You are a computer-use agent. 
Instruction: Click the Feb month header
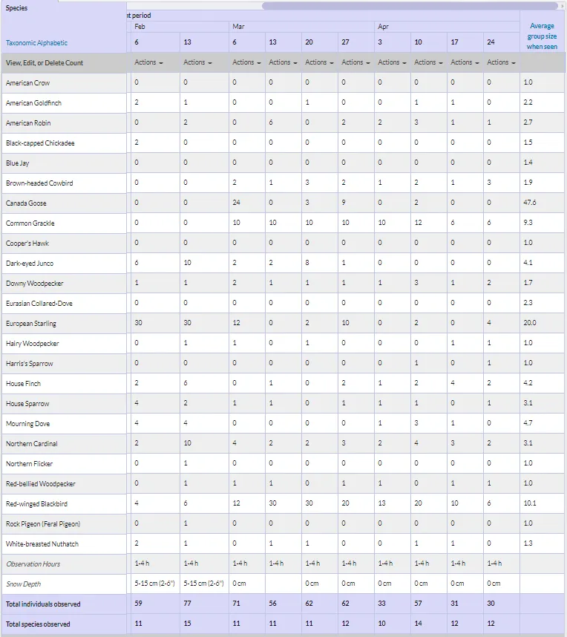140,27
